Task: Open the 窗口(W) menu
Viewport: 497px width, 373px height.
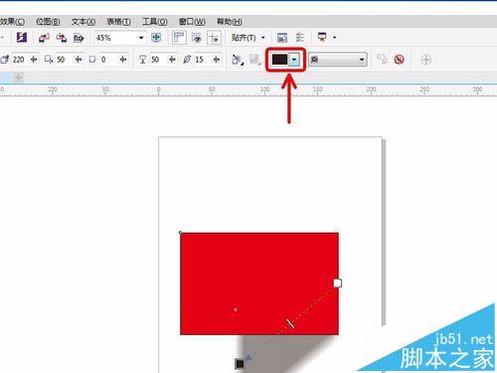Action: click(192, 22)
